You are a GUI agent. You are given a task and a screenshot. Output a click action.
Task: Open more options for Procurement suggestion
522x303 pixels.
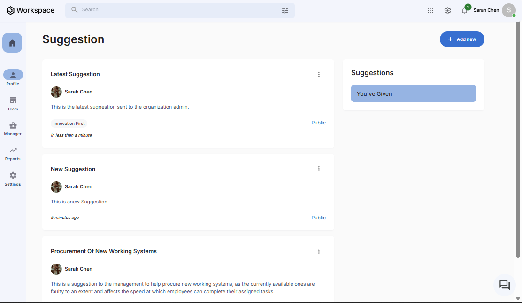[x=319, y=251]
